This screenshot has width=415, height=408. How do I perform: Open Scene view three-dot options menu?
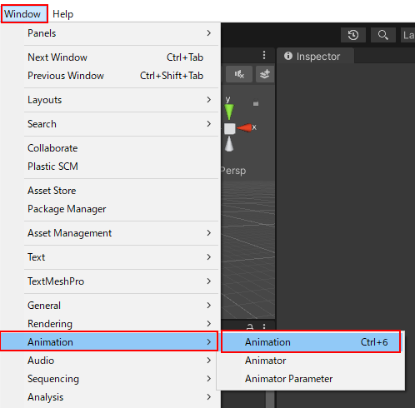coord(264,55)
